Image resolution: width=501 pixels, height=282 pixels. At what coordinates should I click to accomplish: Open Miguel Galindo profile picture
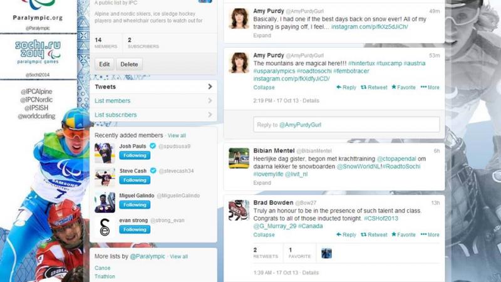[105, 202]
